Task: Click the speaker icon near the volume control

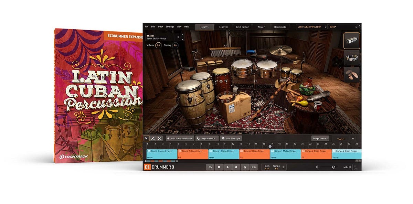Action: point(317,167)
